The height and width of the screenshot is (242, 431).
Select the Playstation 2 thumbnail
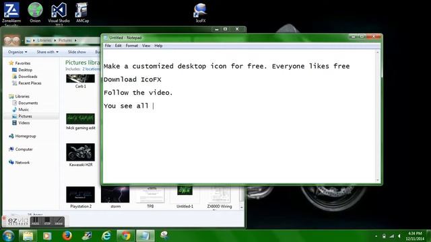[x=81, y=197]
